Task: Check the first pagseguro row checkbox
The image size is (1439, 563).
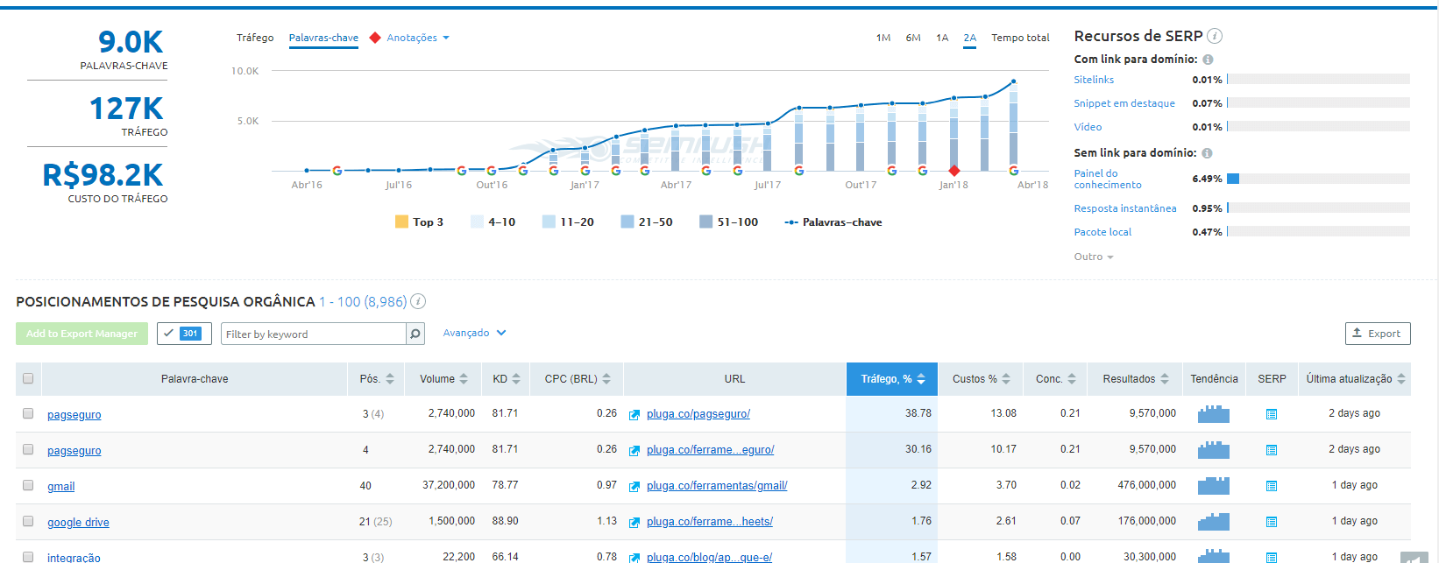Action: (28, 413)
